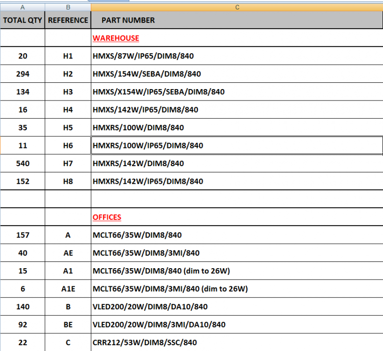Select quantity cell showing 11

(x=23, y=146)
